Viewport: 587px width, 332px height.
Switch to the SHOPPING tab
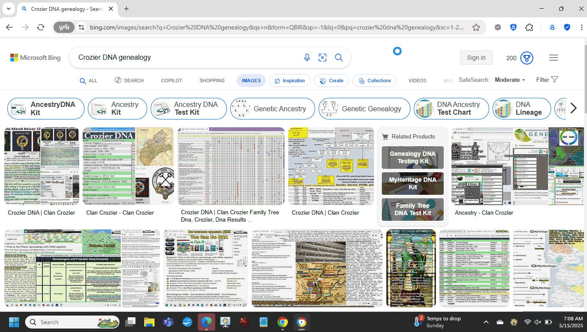coord(212,81)
